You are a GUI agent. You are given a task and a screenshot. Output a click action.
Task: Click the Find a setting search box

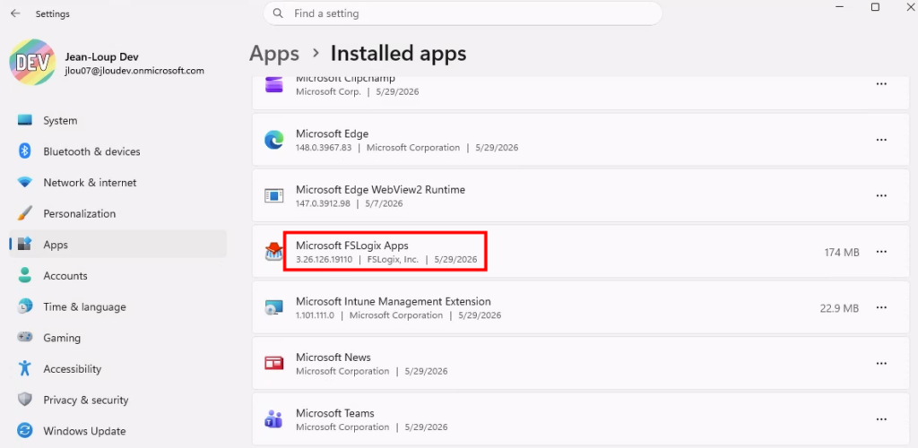463,13
